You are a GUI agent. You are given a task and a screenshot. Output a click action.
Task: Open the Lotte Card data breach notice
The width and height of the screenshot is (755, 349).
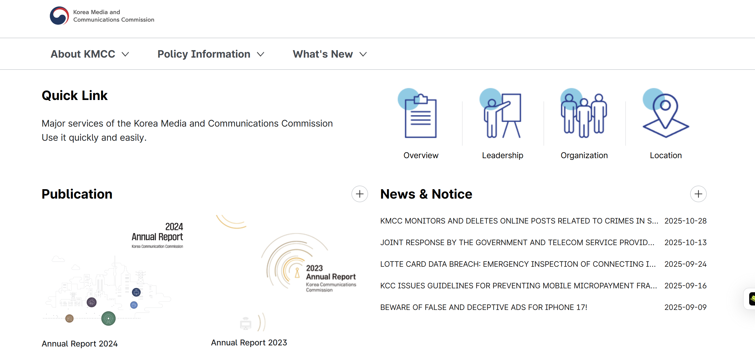click(x=517, y=264)
